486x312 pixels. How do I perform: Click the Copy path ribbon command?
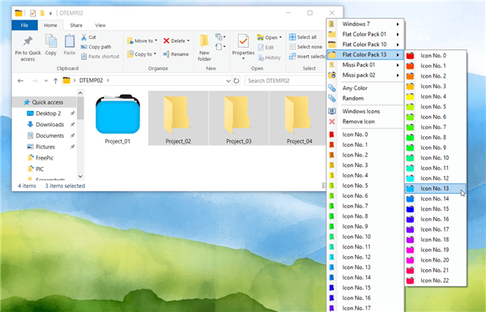96,47
